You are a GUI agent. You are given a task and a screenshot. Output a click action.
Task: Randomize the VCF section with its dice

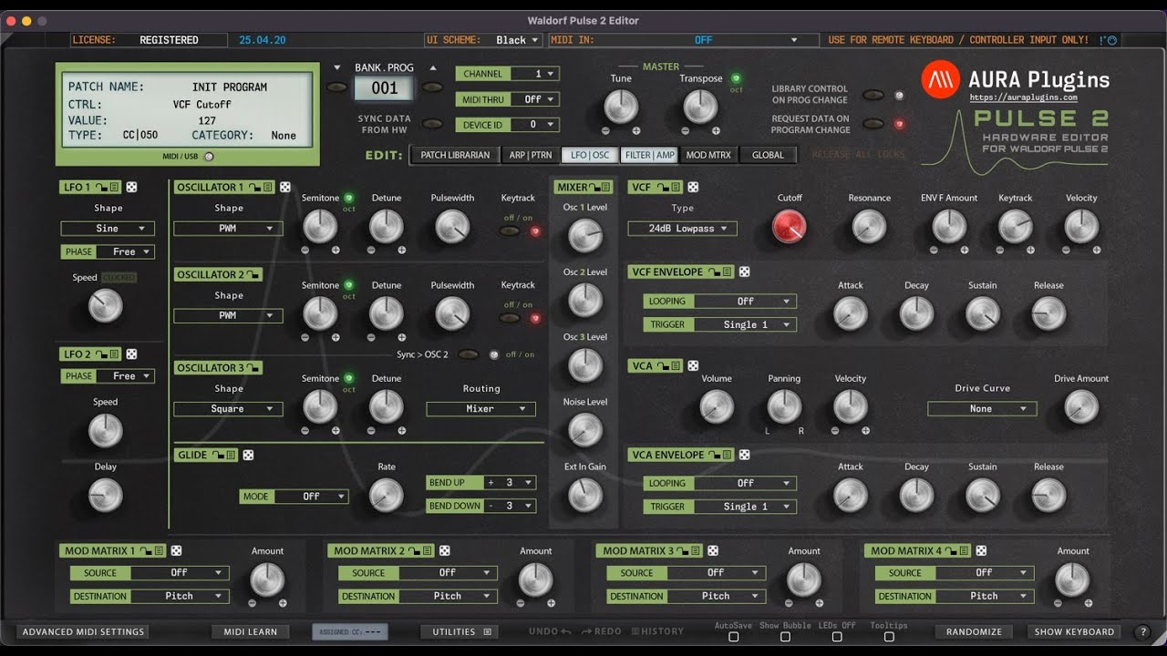[x=693, y=187]
